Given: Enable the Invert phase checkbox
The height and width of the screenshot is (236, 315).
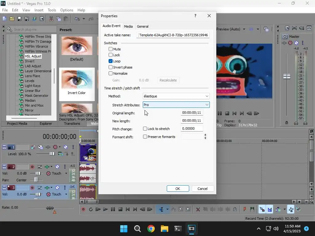Looking at the screenshot, I should [x=110, y=67].
